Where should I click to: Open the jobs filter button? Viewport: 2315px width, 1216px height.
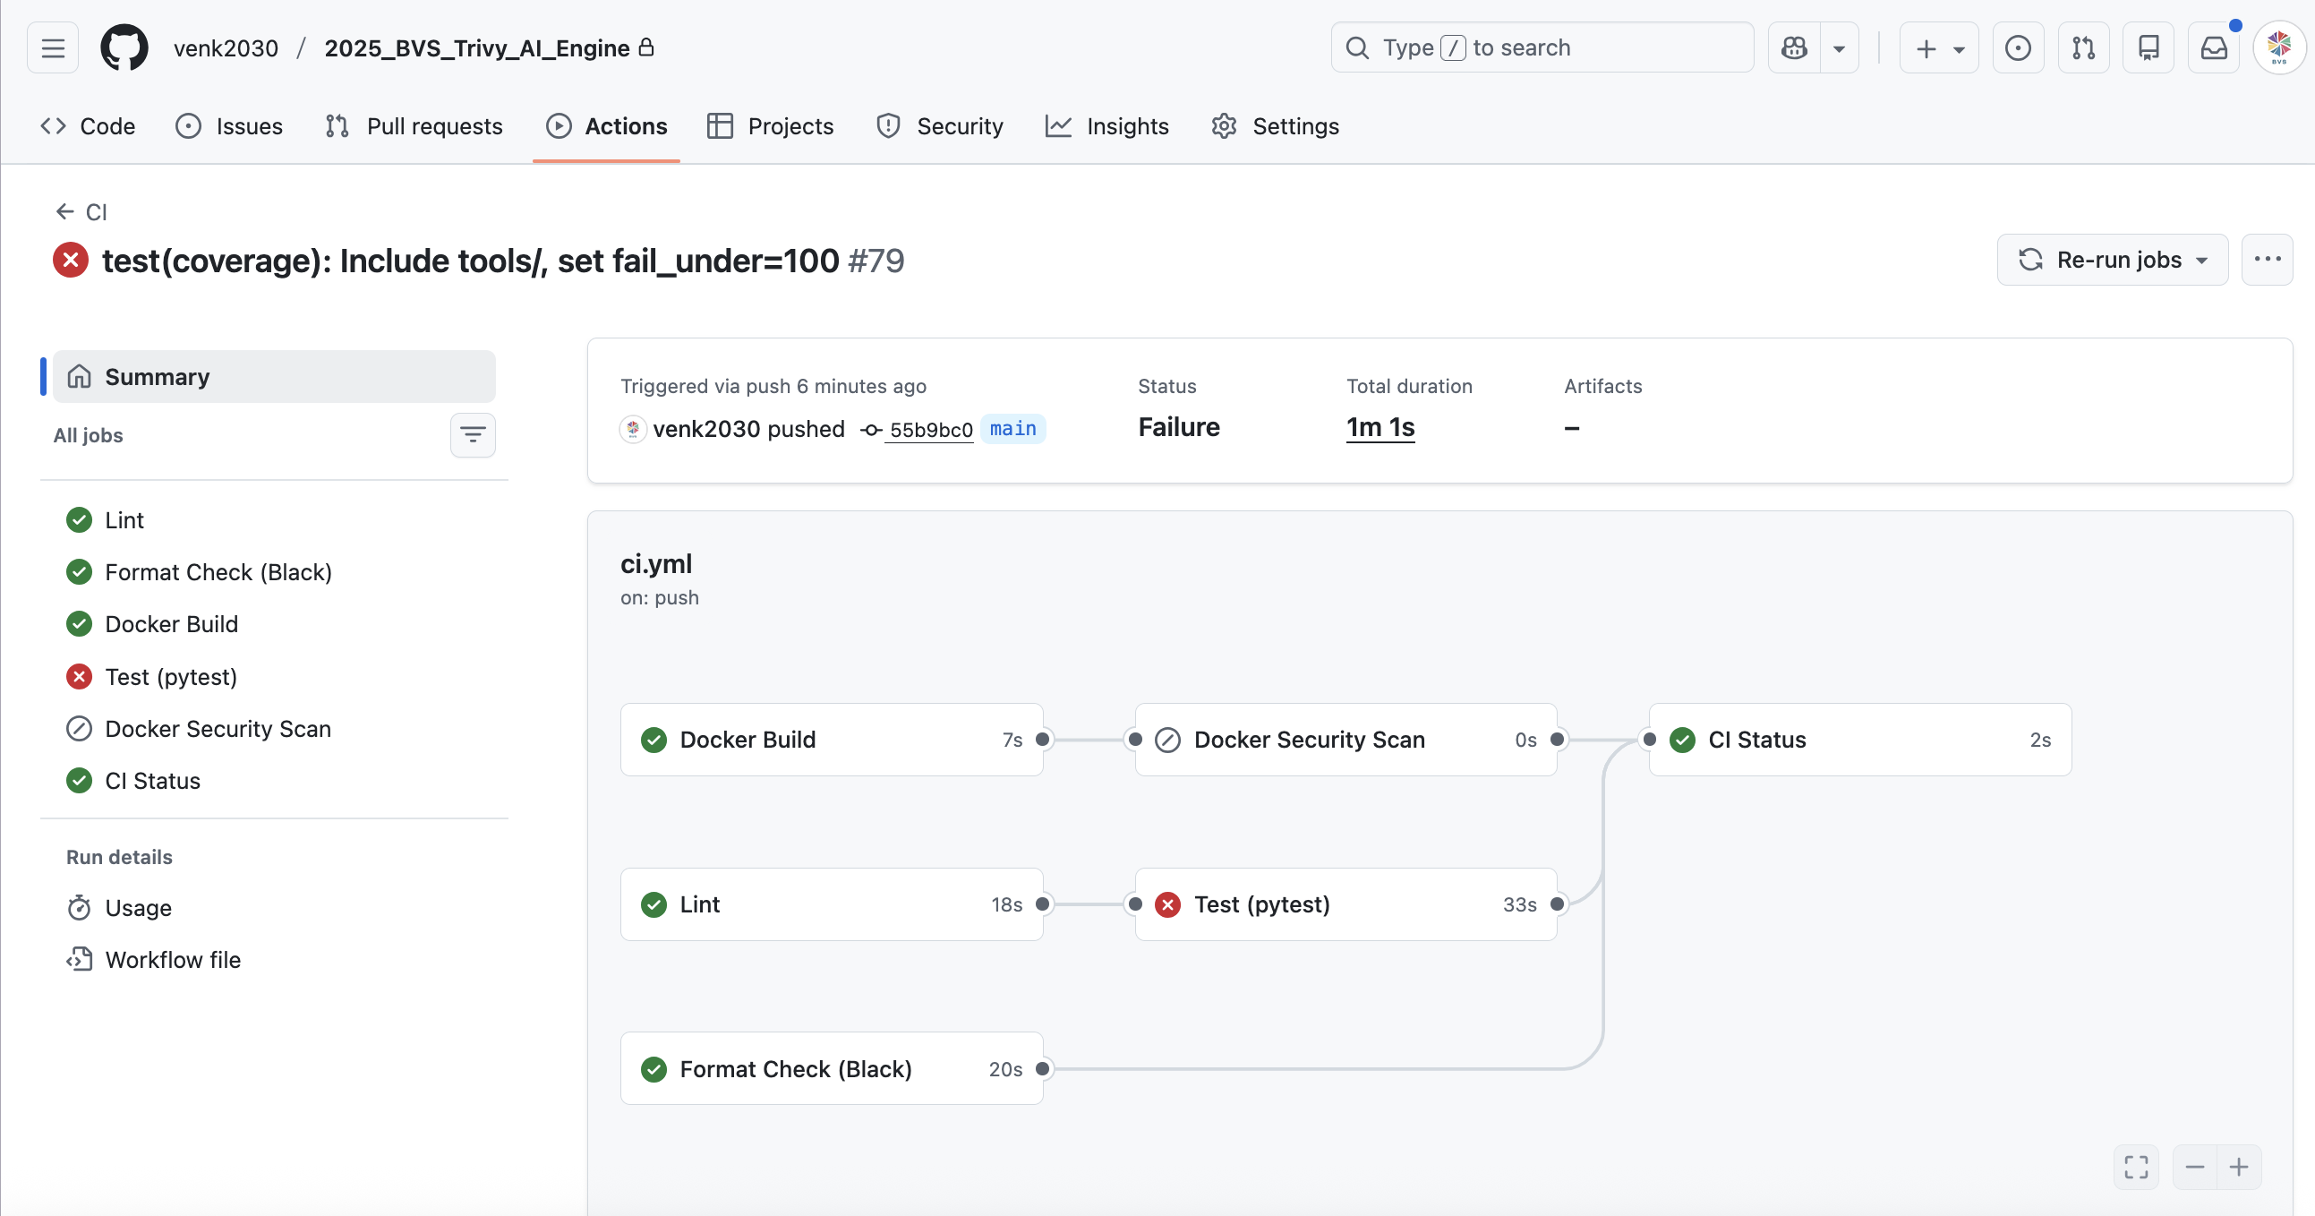(x=473, y=435)
